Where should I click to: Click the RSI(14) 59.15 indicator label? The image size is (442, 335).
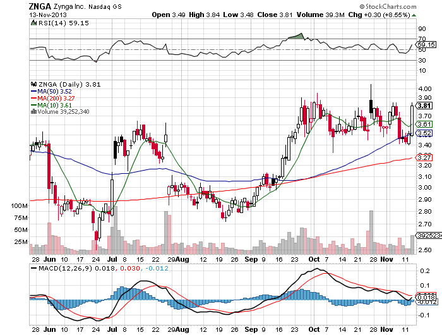[63, 23]
